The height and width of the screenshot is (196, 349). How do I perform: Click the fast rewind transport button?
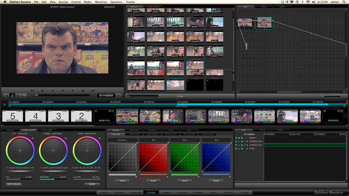click(32, 91)
